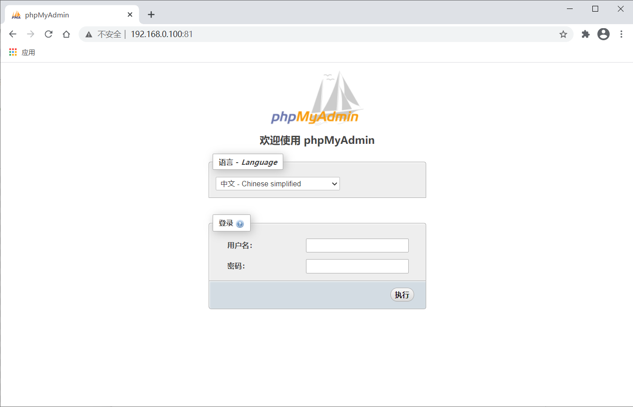Click the phpMyAdmin sailboat logo
633x407 pixels.
(x=317, y=97)
